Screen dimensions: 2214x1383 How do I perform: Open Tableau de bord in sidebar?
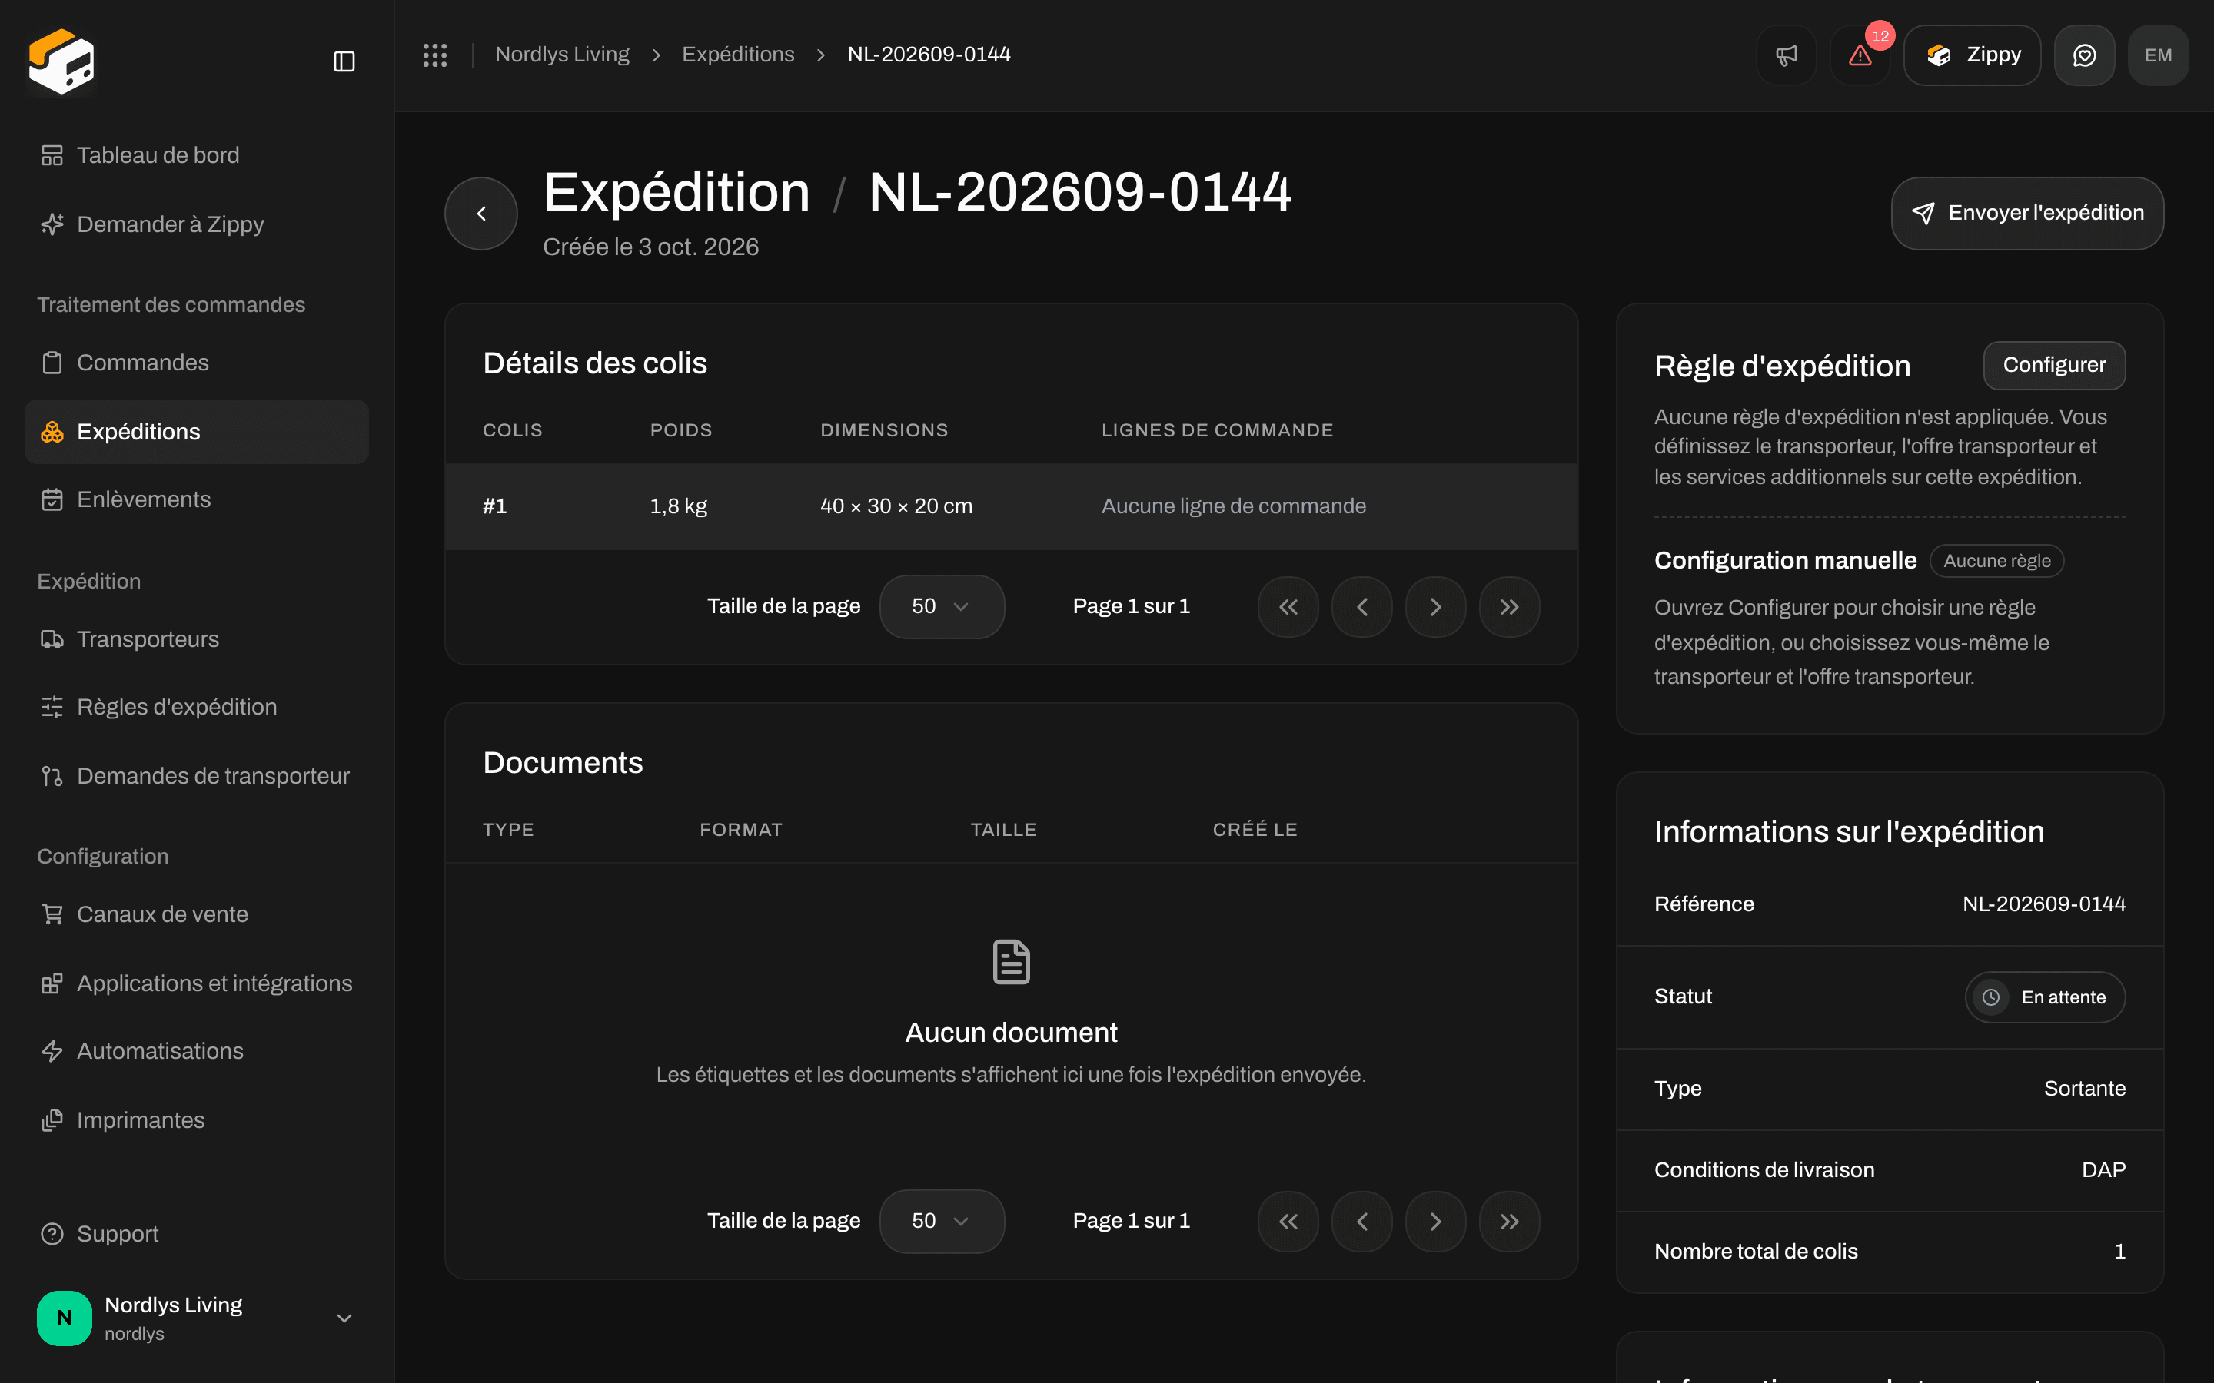197,155
